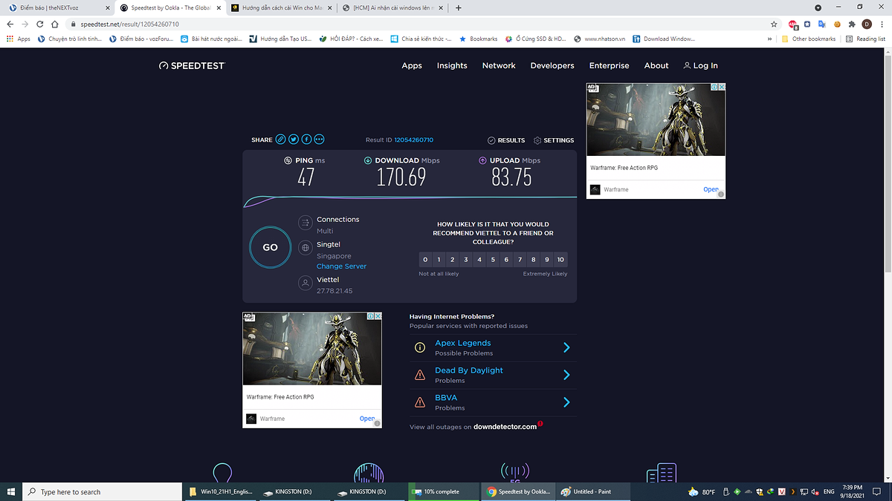Bookmark this page with star icon
Image resolution: width=892 pixels, height=501 pixels.
(775, 24)
